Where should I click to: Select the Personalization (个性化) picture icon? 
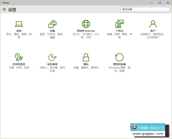[x=119, y=24]
